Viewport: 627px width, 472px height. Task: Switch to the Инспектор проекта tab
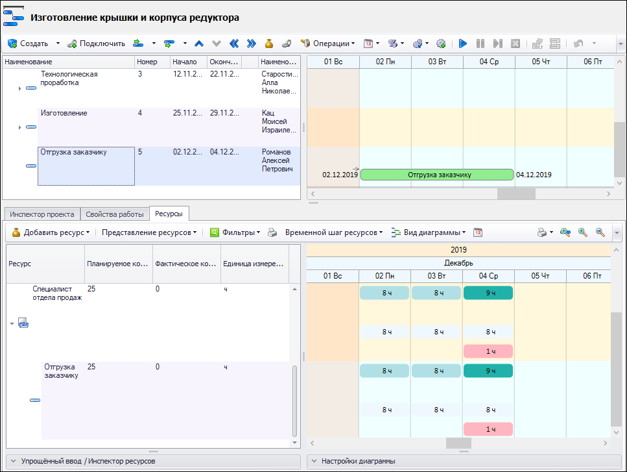point(42,214)
